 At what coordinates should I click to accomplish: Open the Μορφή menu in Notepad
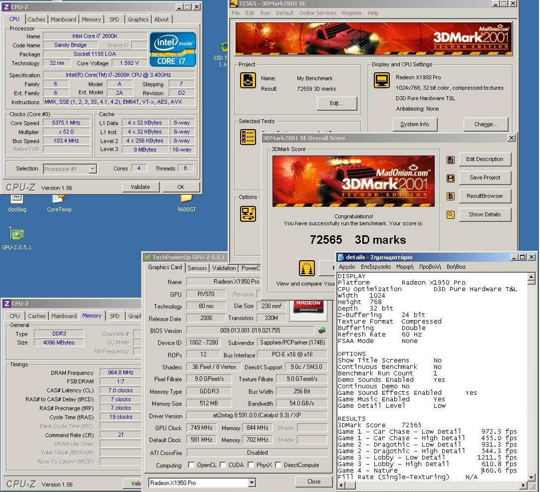point(405,267)
